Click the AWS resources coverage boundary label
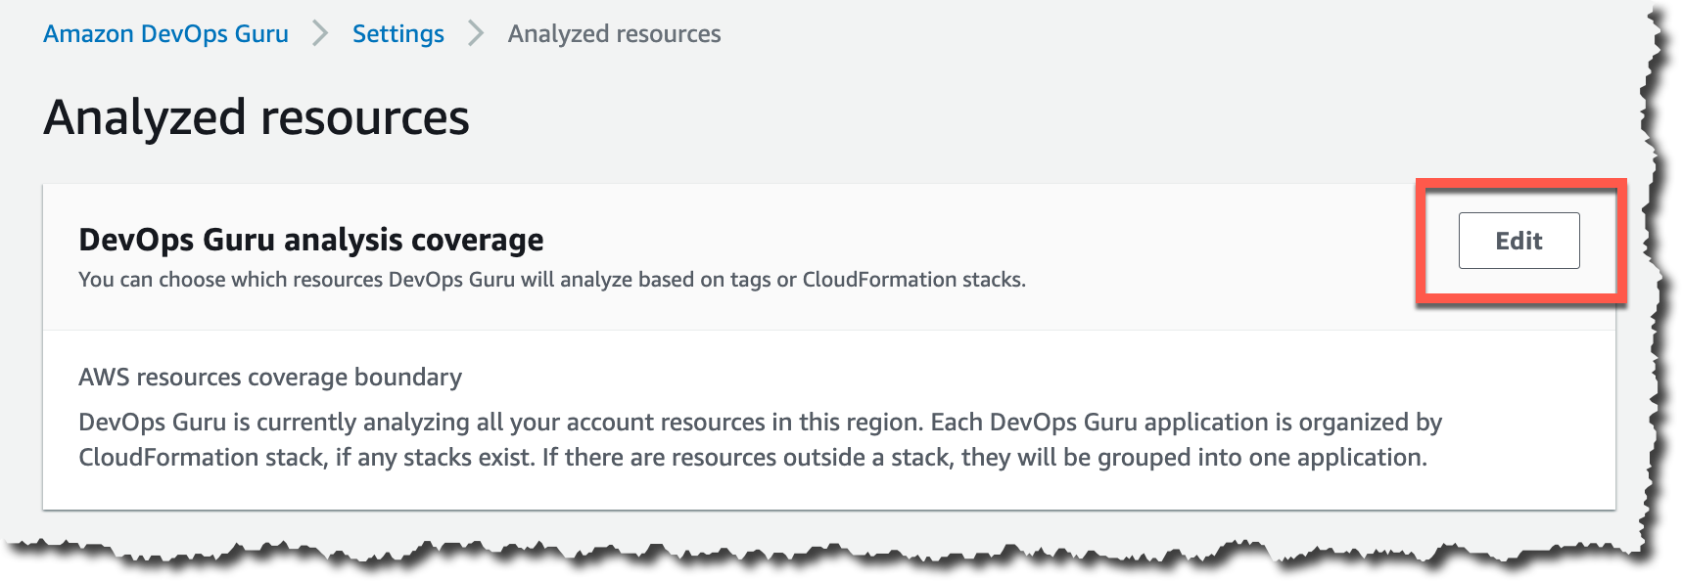 [x=270, y=378]
